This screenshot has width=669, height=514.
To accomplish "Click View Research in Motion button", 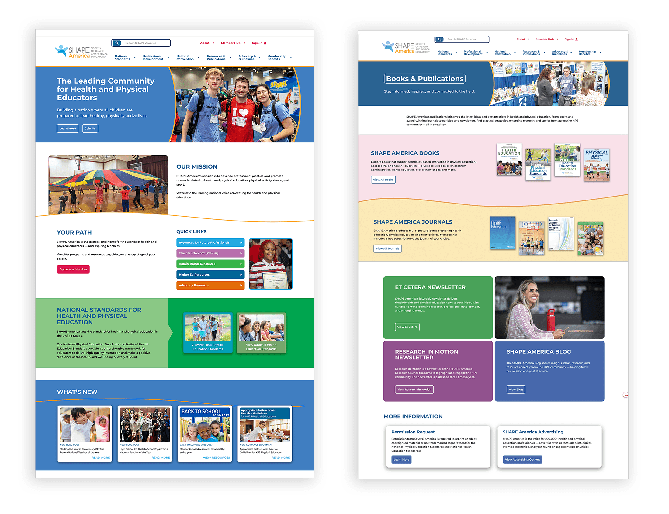I will [414, 389].
